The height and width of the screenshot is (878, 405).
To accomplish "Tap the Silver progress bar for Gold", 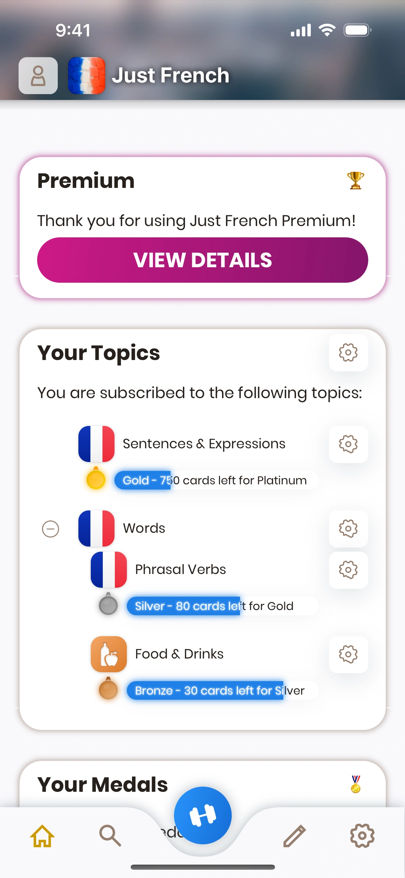I will (x=222, y=606).
